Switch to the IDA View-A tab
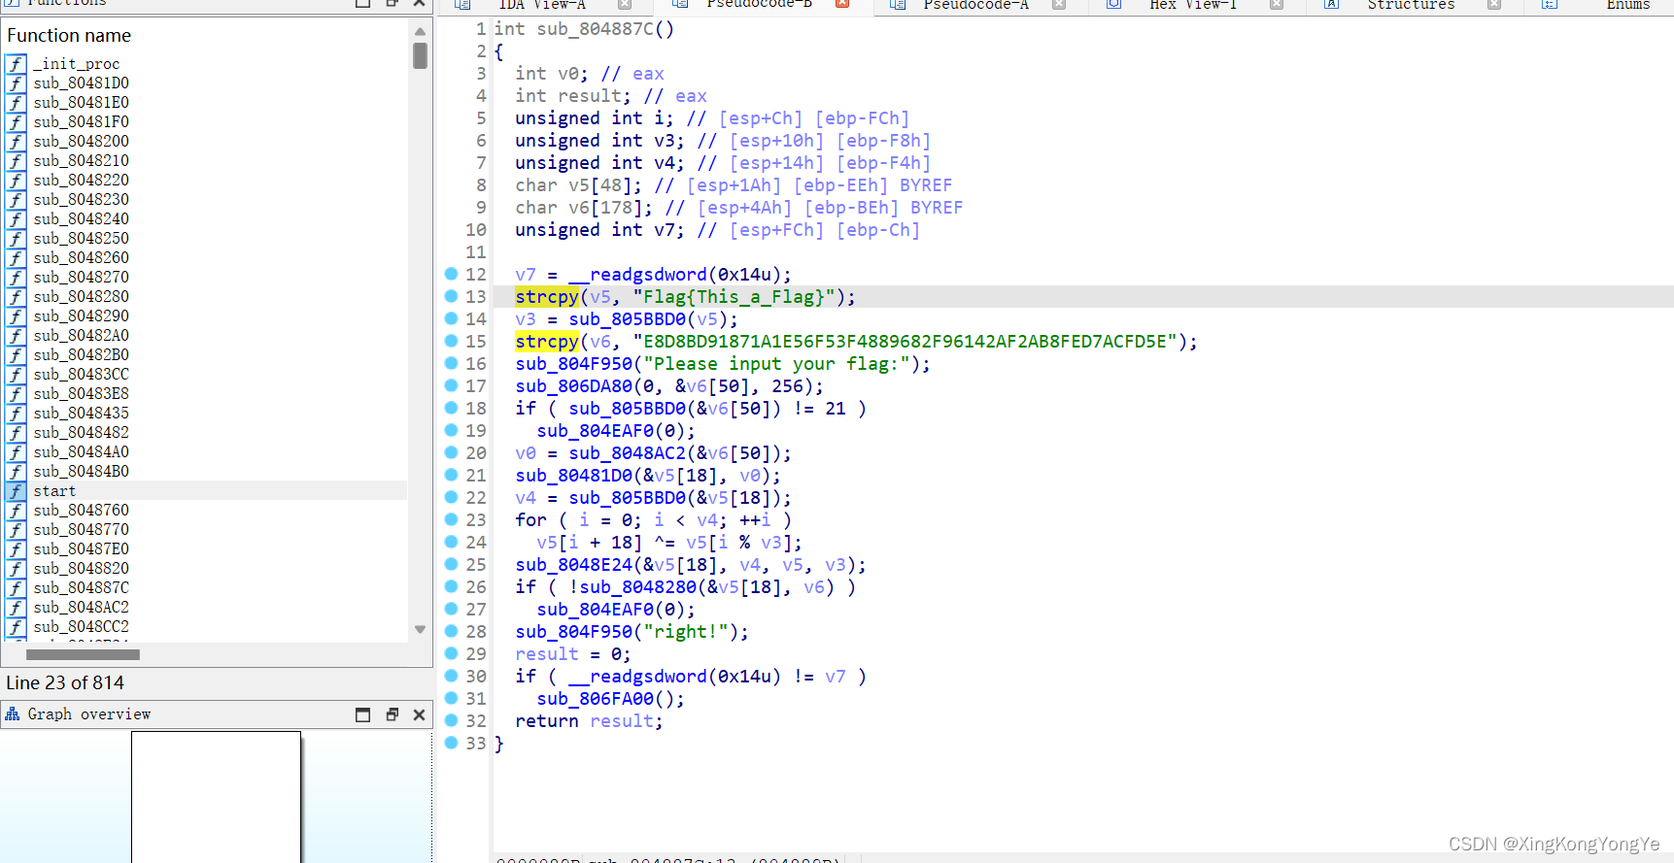 (x=541, y=5)
